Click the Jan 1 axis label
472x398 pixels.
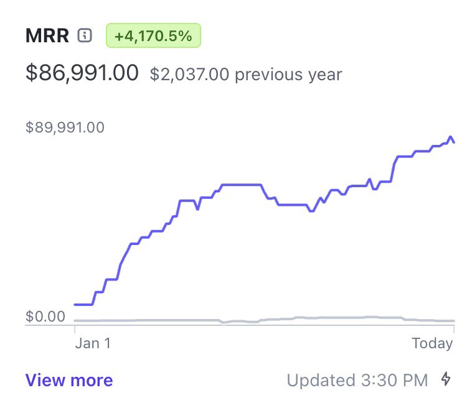[x=93, y=343]
